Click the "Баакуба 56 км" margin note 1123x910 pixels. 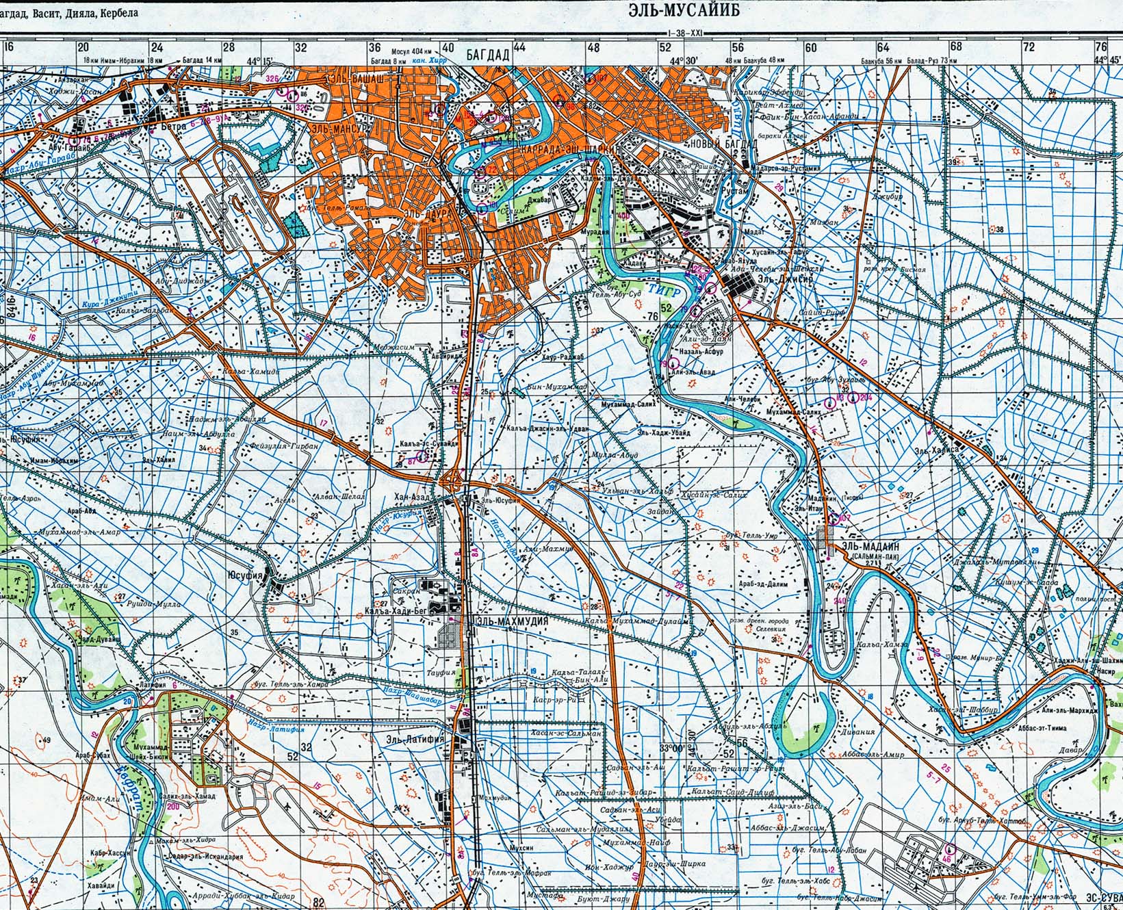[x=883, y=60]
